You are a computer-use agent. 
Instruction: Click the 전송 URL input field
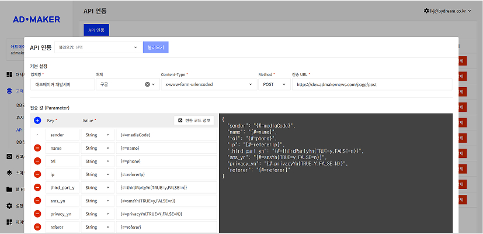[372, 84]
